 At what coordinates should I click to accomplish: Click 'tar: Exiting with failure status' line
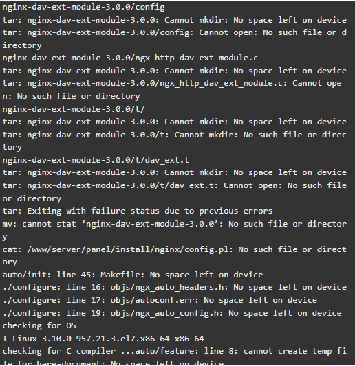pos(138,211)
